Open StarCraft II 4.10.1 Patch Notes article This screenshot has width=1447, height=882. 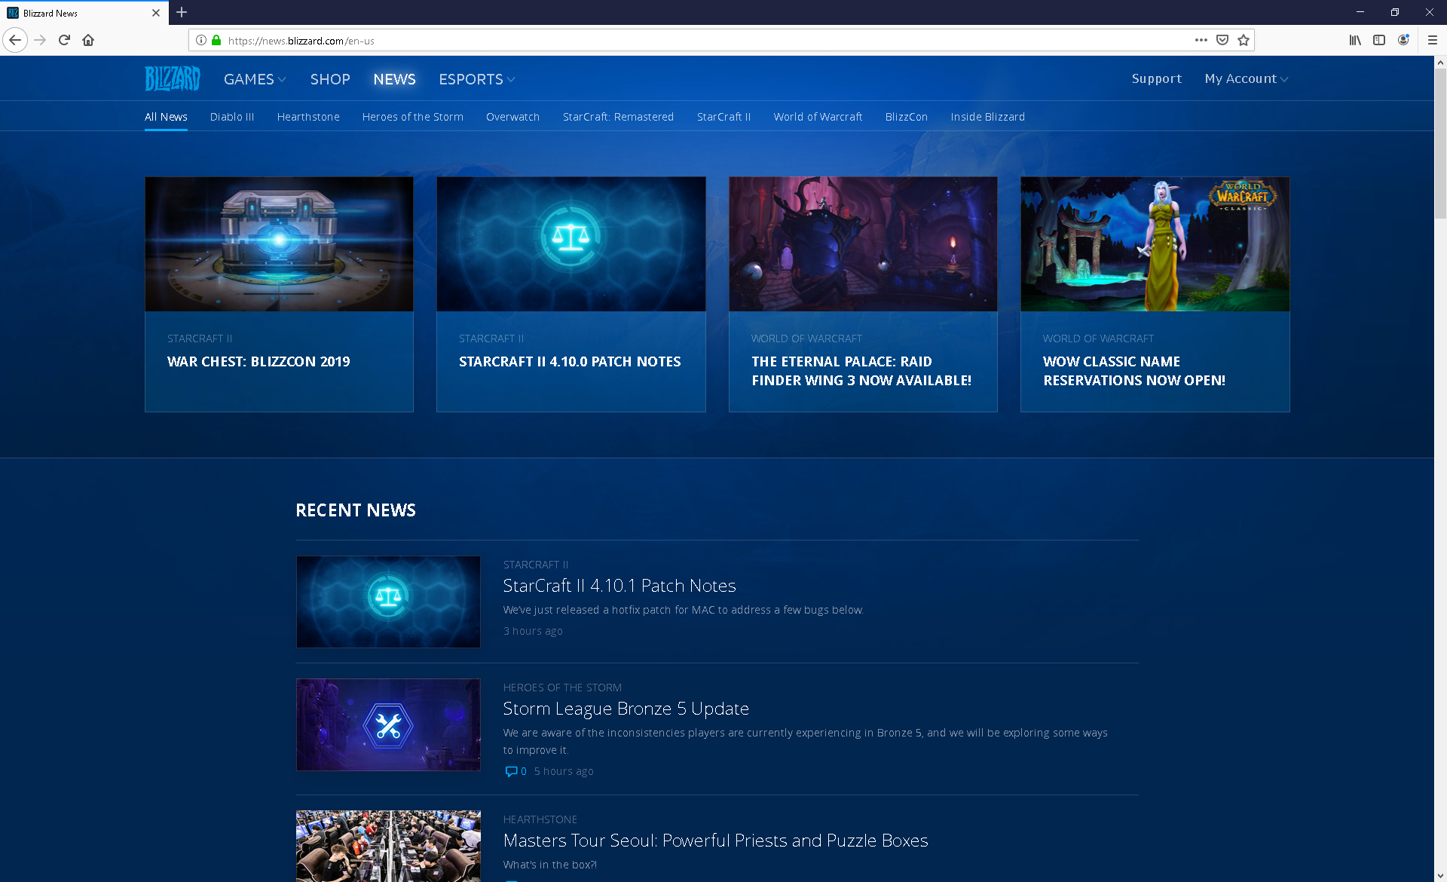point(619,586)
